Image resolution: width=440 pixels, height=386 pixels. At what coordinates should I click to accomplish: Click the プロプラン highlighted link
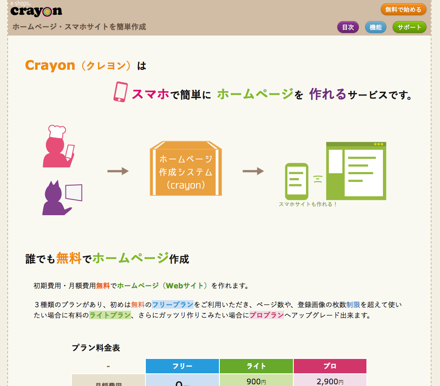[x=267, y=315]
